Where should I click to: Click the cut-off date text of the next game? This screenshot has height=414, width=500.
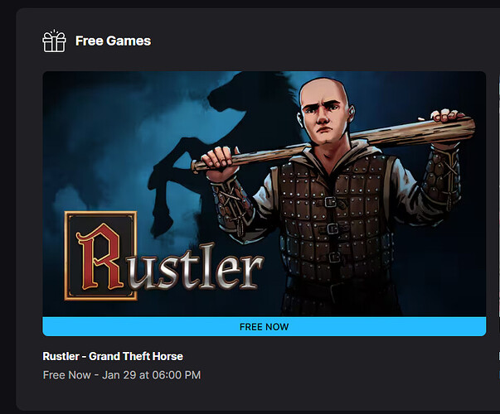[x=498, y=375]
